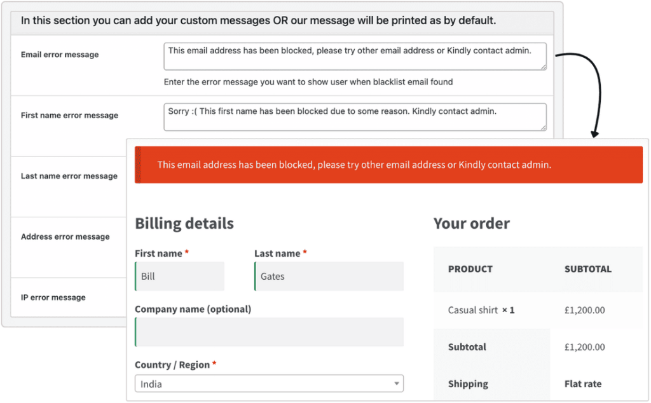This screenshot has height=403, width=651.
Task: Click the First name error message label
Action: (x=69, y=116)
